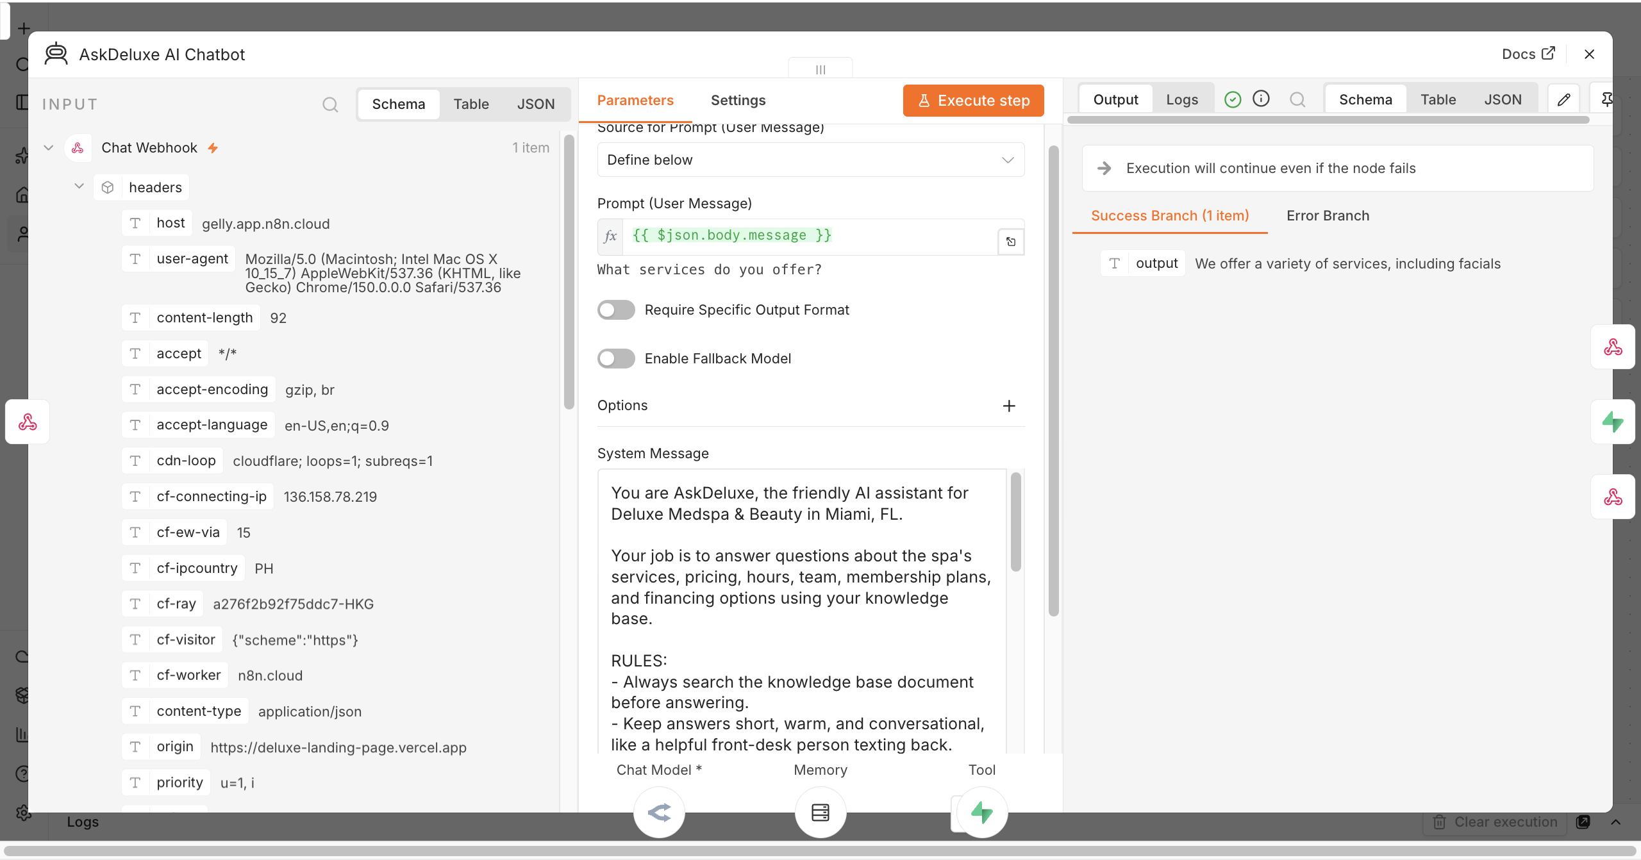Switch to the Settings tab
Screen dimensions: 1641x860
738,101
